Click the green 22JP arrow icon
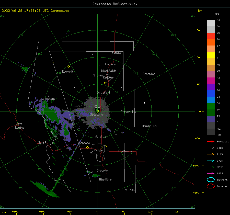 tap(211, 167)
